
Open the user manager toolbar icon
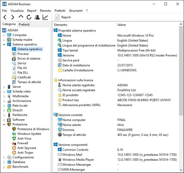tap(37, 17)
